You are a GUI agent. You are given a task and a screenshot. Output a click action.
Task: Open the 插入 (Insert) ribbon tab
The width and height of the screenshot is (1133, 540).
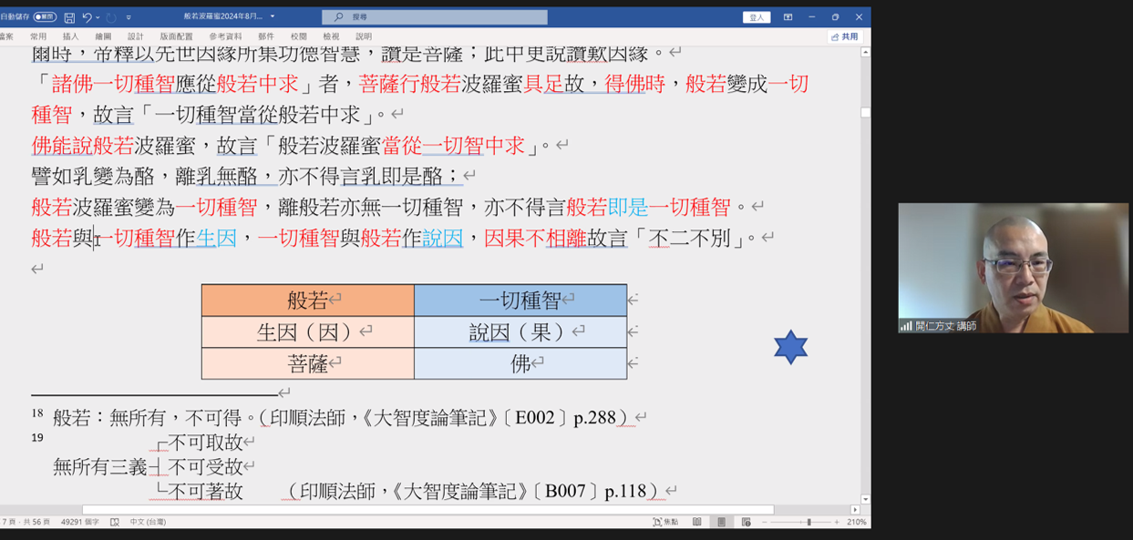[70, 36]
